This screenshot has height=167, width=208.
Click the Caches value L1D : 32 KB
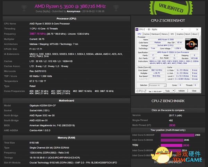click(x=51, y=62)
